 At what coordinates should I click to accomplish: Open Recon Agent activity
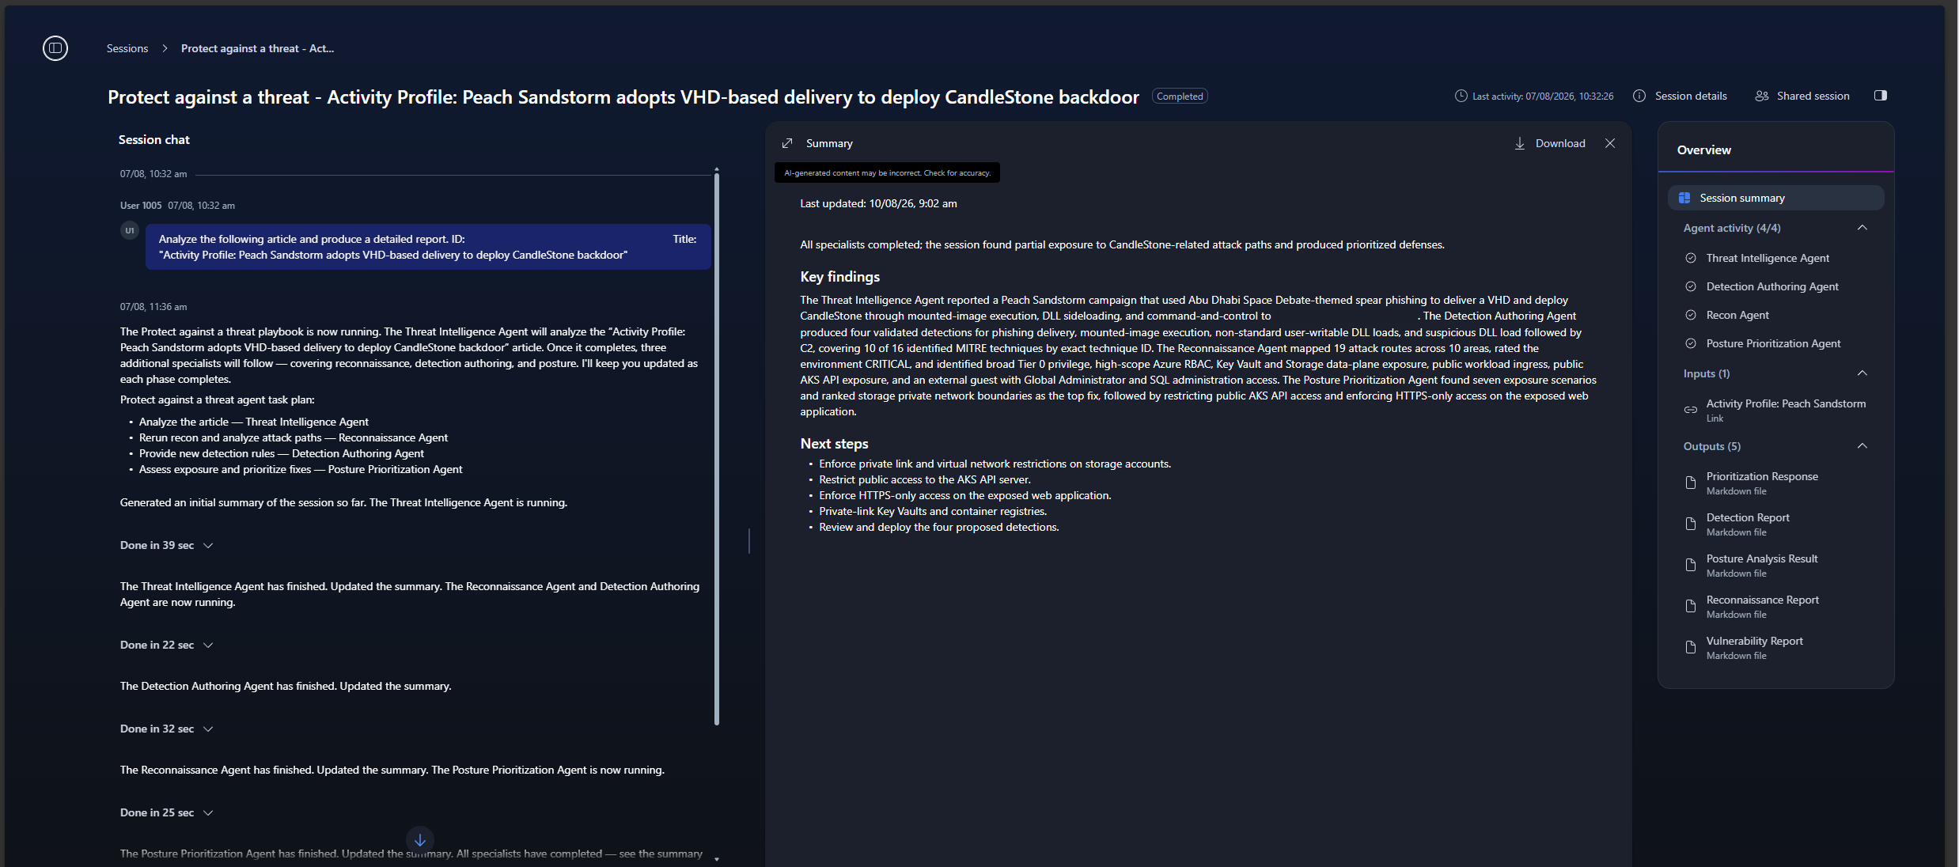click(x=1737, y=315)
